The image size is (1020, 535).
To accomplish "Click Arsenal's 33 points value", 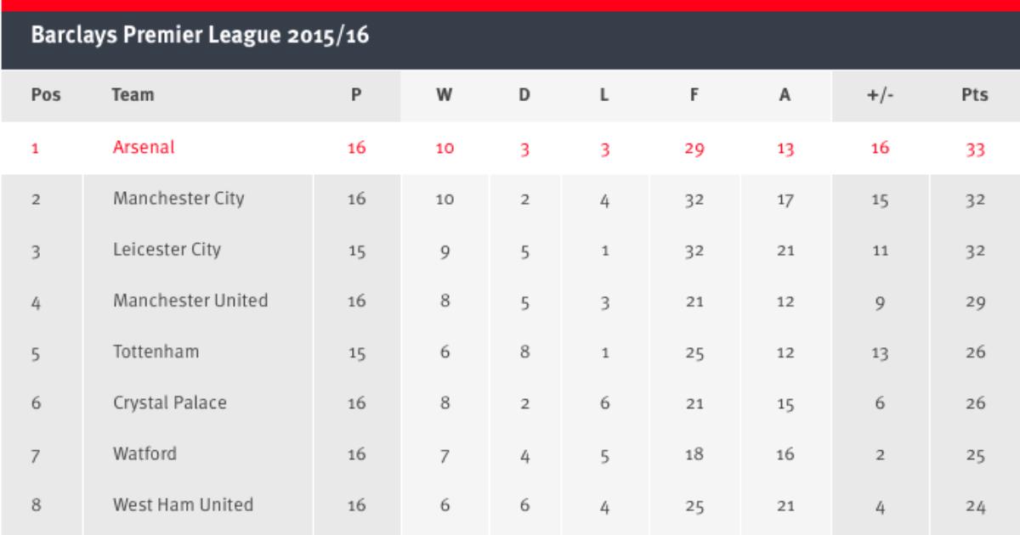I will pyautogui.click(x=975, y=149).
